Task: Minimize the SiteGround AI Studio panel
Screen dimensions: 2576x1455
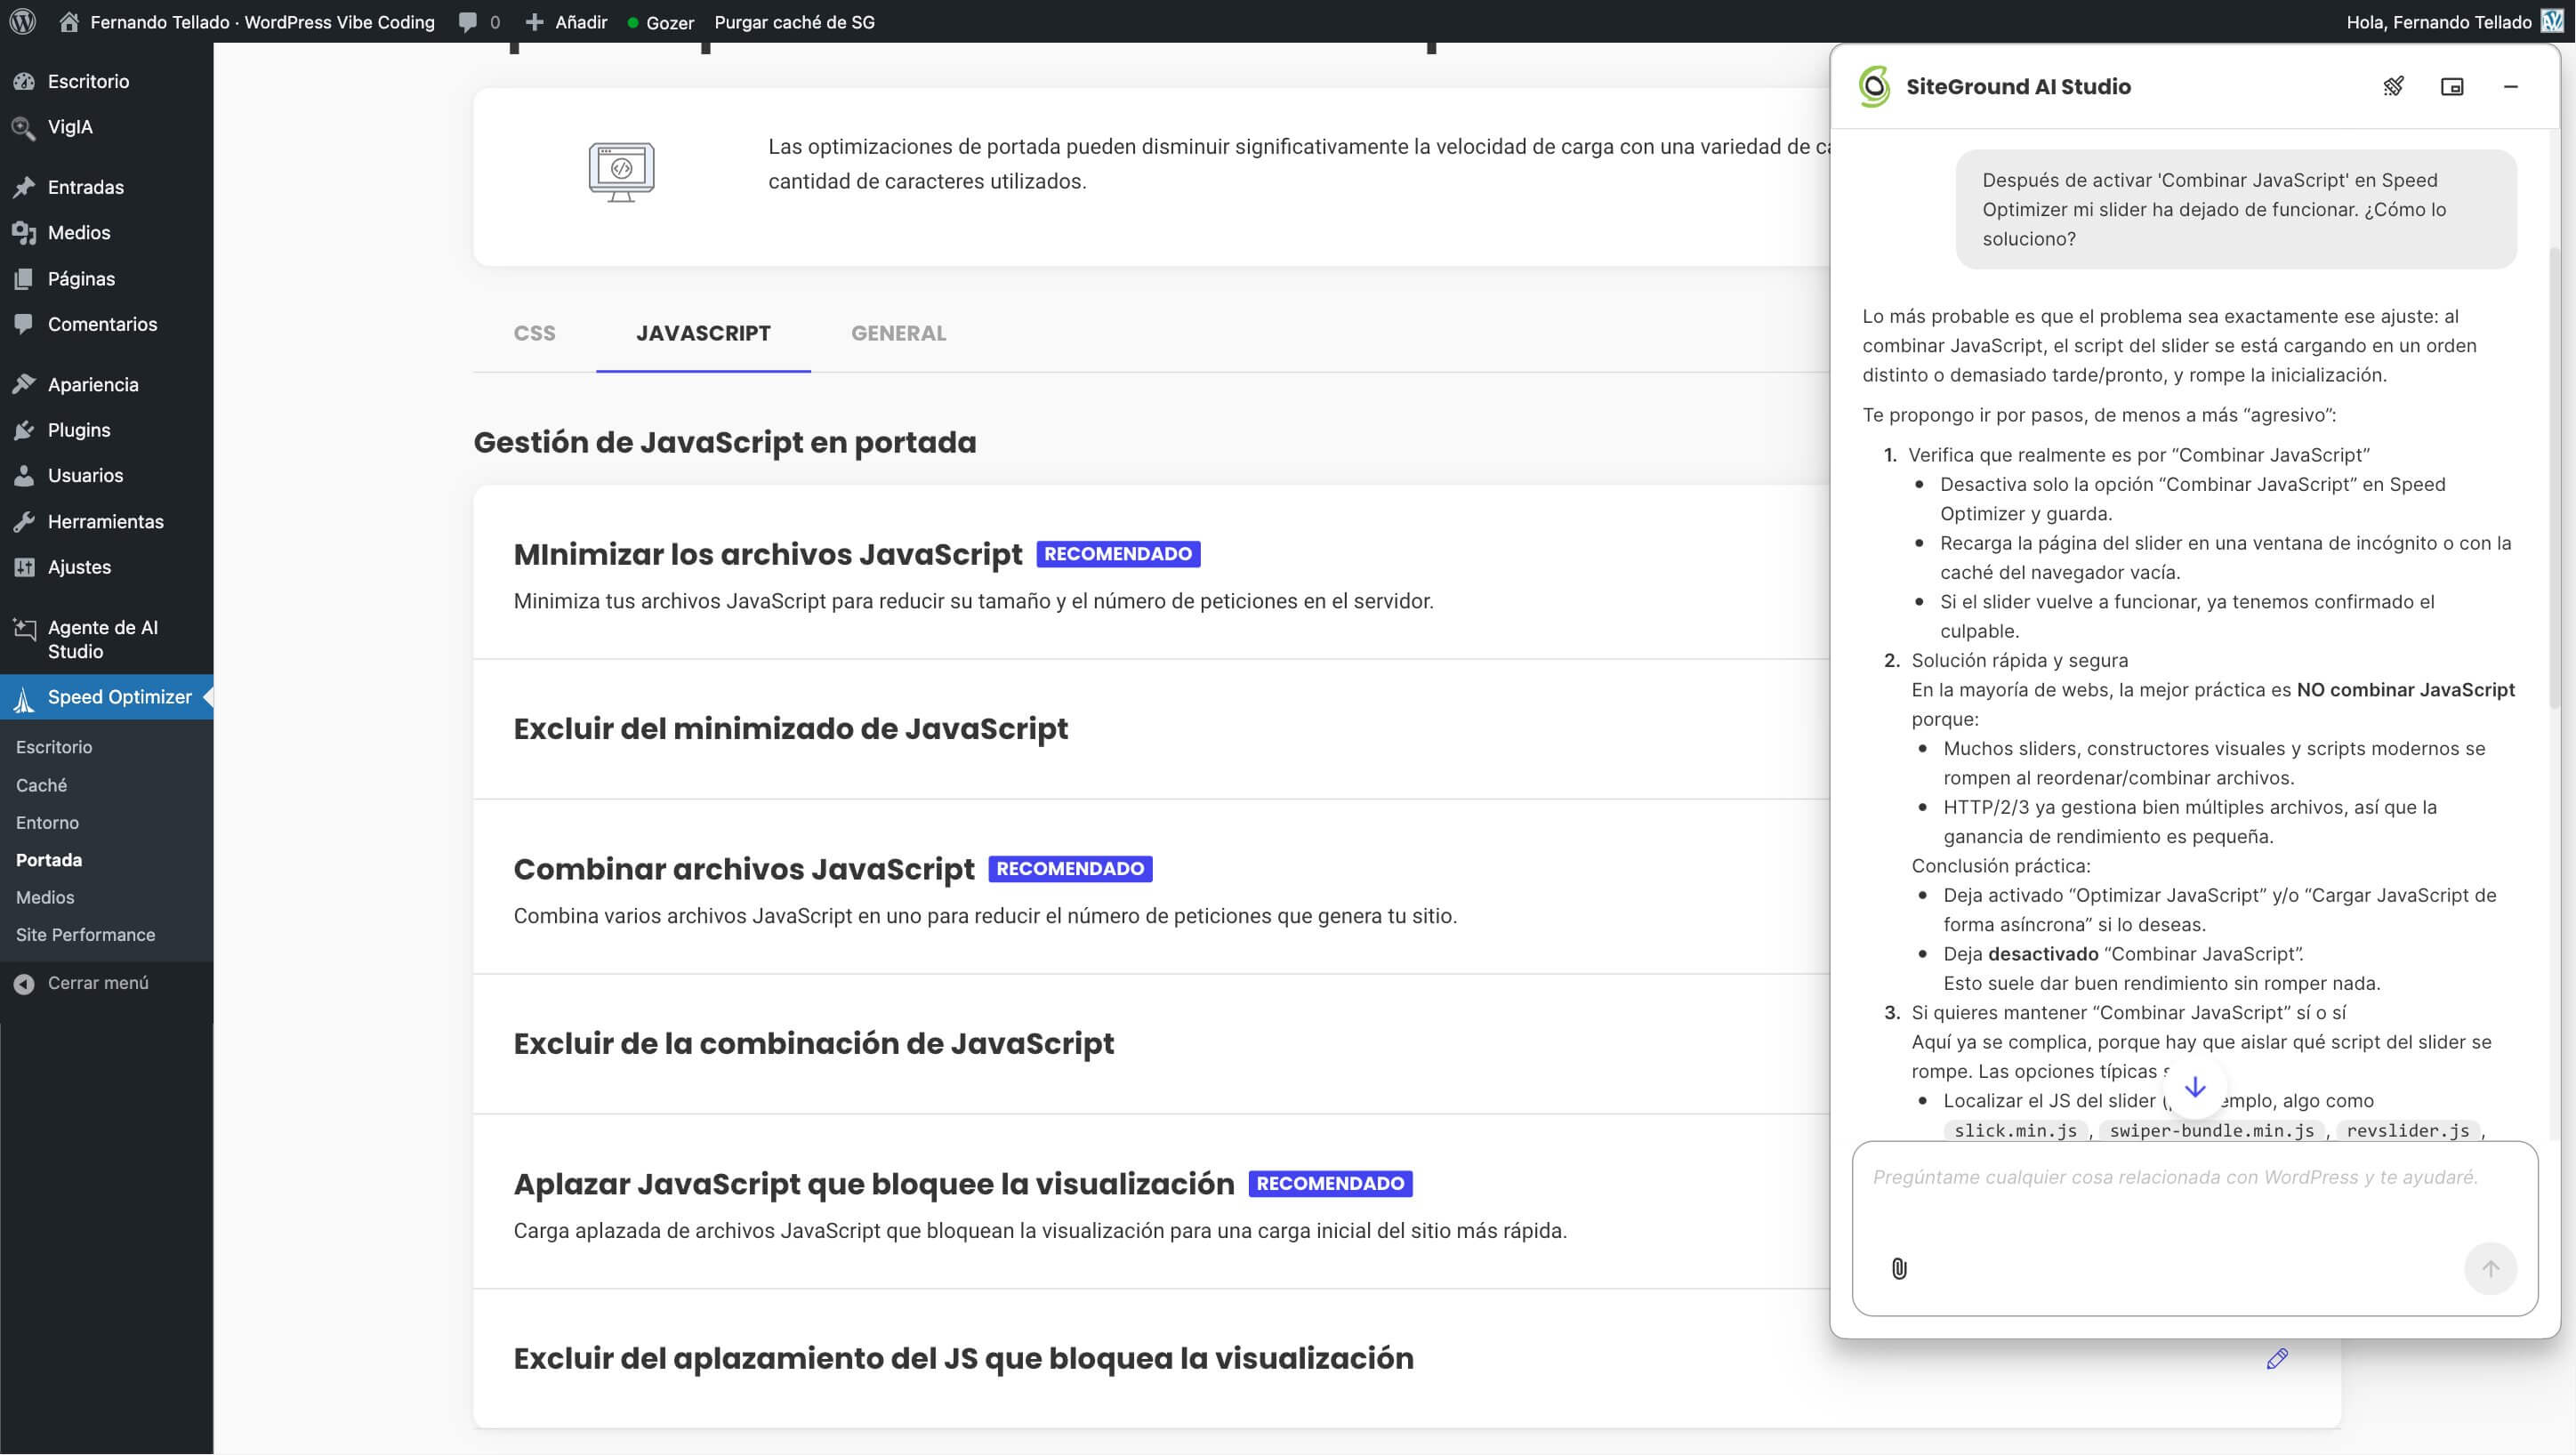Action: click(x=2510, y=86)
